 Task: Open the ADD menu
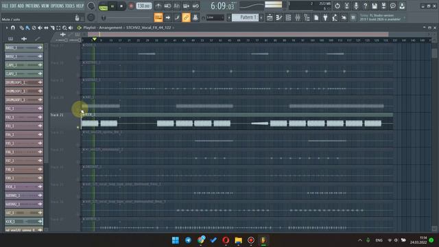pyautogui.click(x=21, y=5)
